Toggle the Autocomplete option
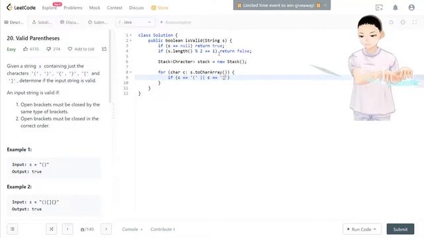 pos(176,22)
